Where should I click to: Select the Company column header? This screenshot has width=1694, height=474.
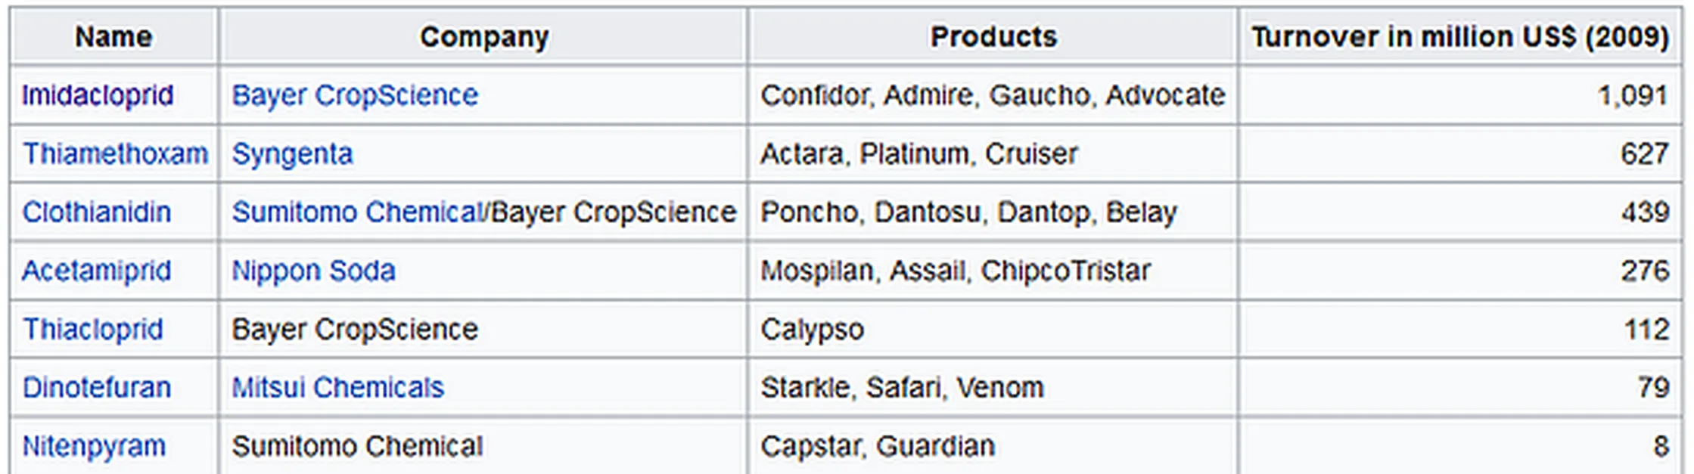(484, 36)
